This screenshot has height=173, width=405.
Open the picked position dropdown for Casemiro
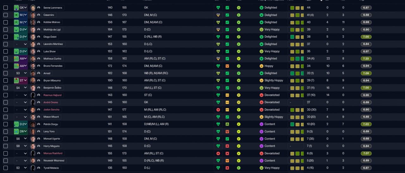pos(21,15)
